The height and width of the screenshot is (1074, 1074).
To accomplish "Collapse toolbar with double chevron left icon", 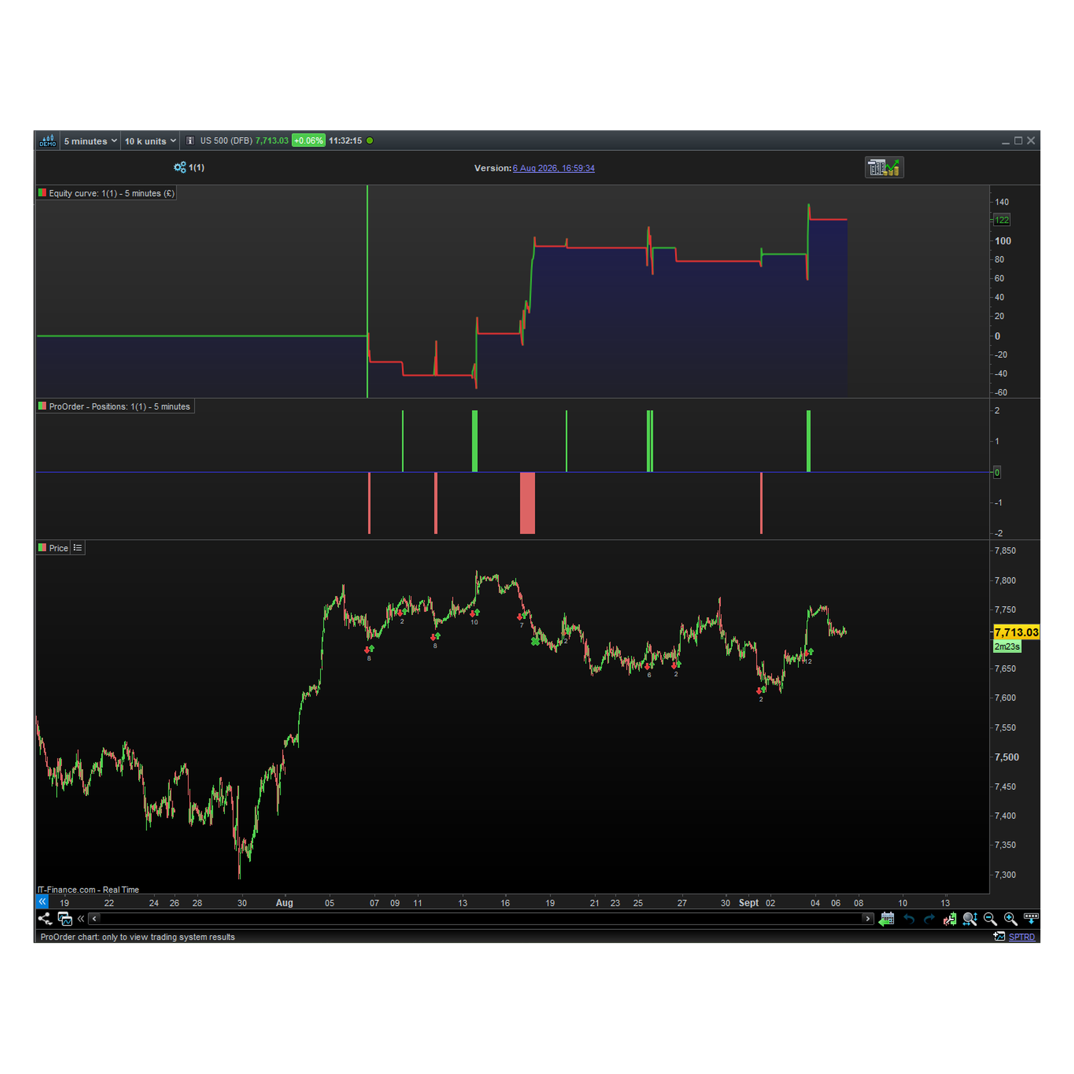I will (x=81, y=919).
